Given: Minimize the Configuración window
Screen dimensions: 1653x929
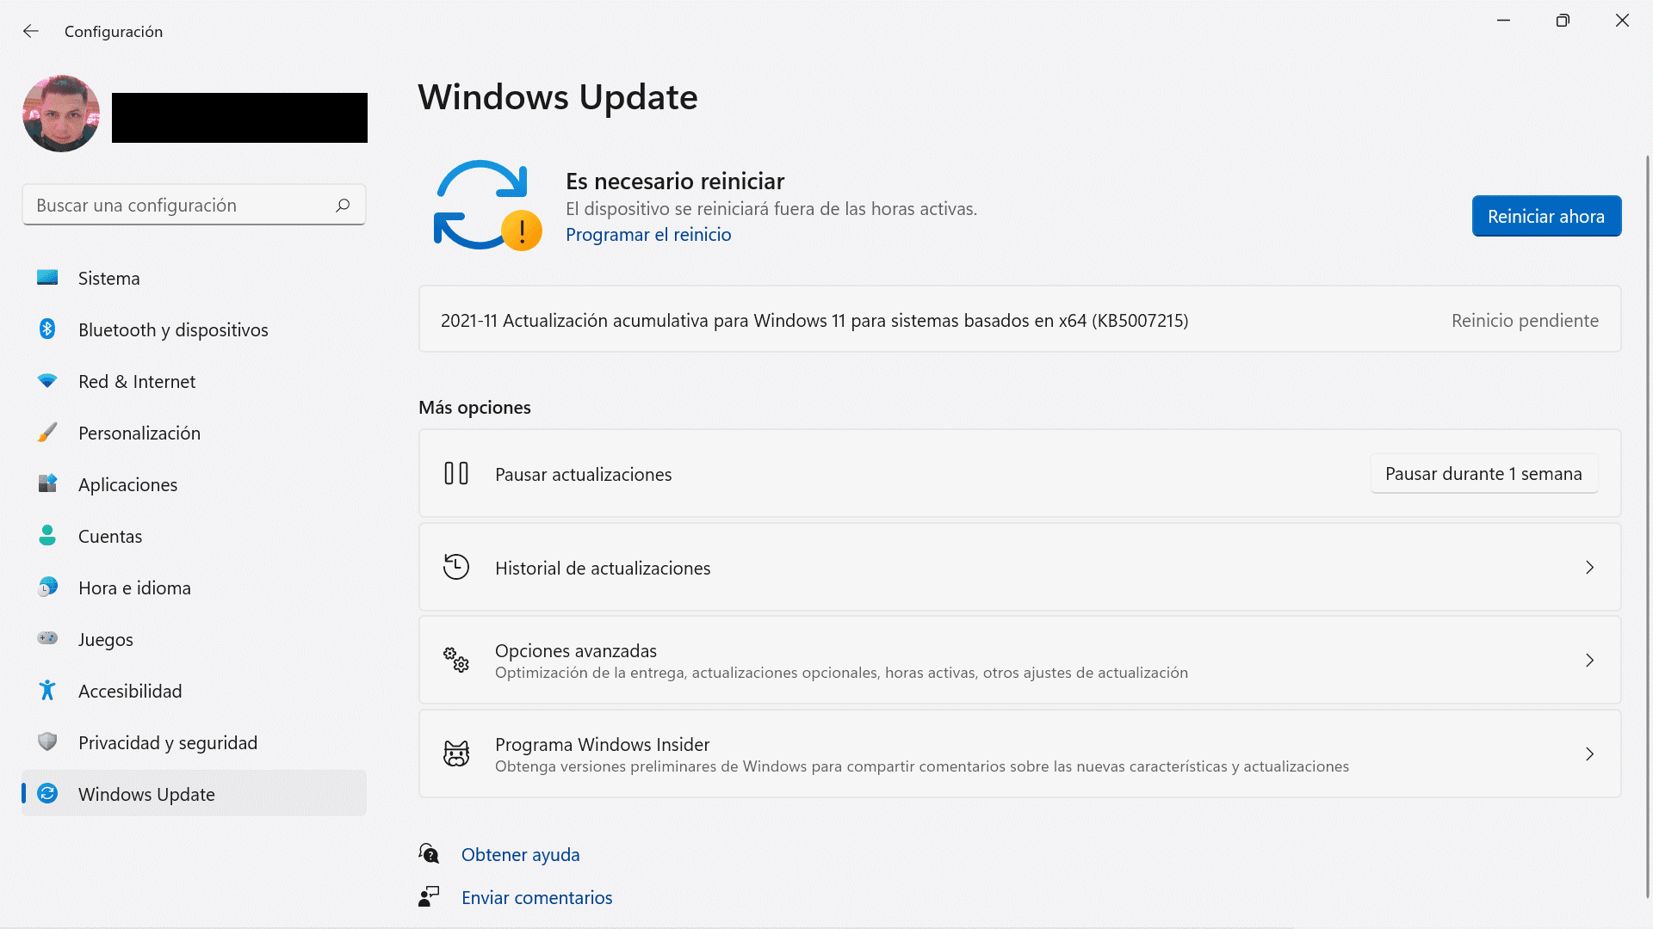Looking at the screenshot, I should (x=1503, y=21).
